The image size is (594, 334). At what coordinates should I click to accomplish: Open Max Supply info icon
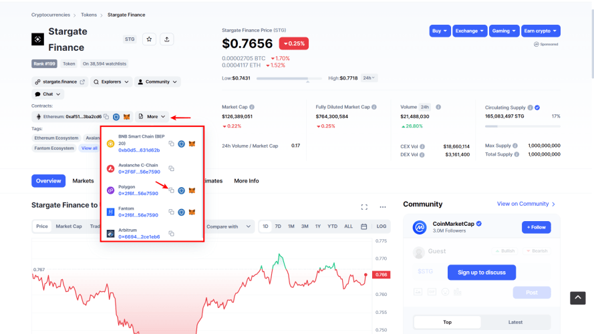click(x=515, y=146)
